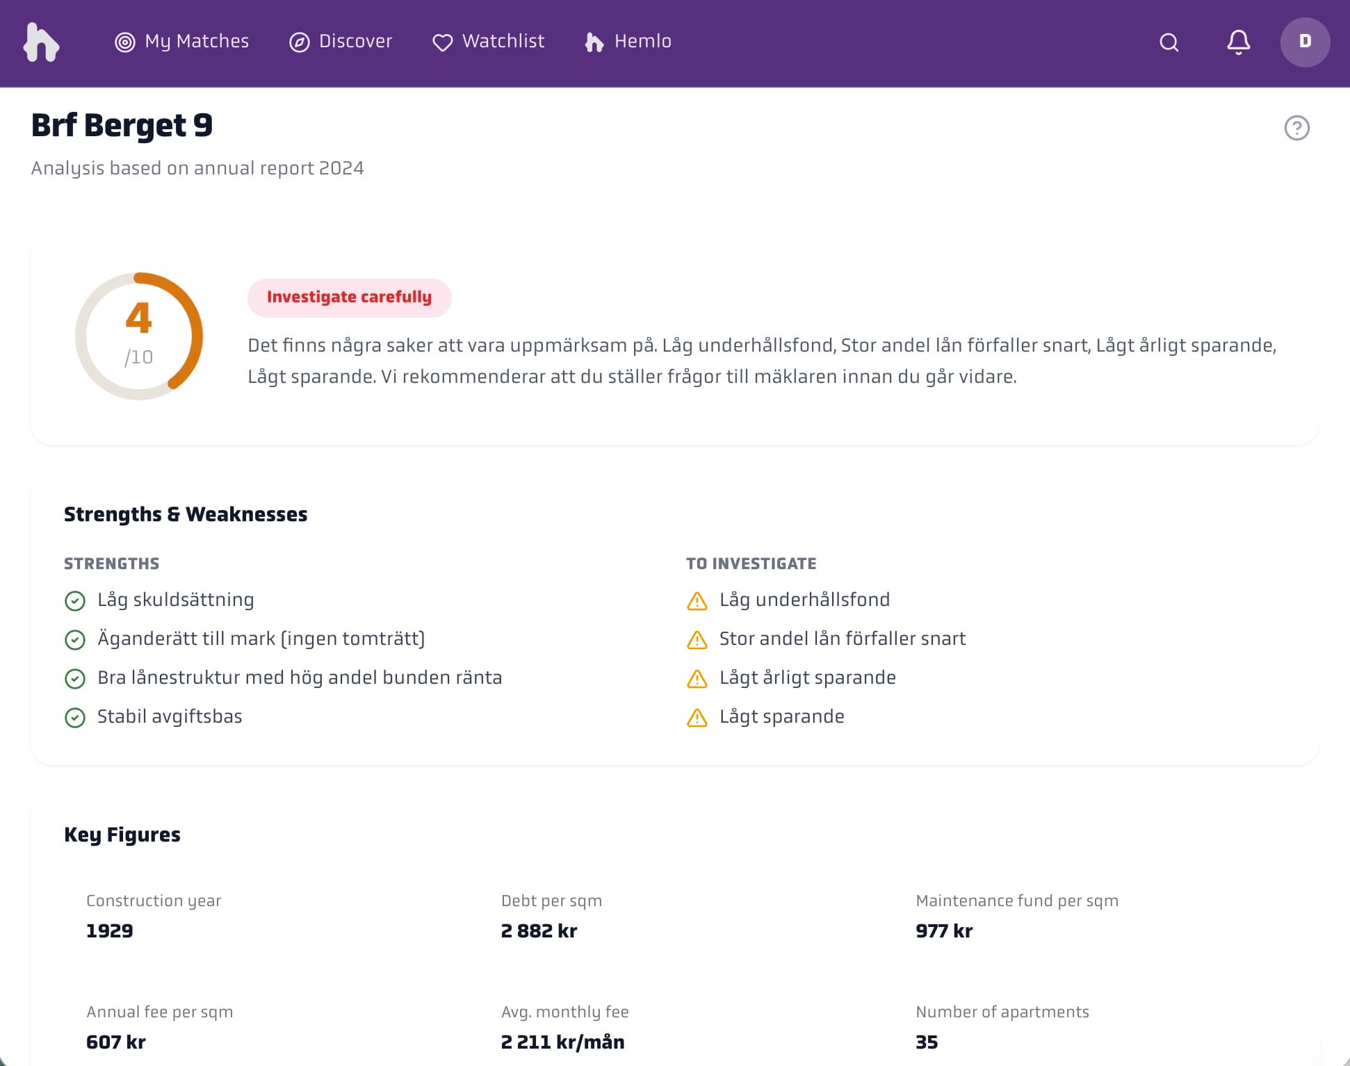
Task: Expand the Strengths & Weaknesses section
Action: pyautogui.click(x=185, y=514)
